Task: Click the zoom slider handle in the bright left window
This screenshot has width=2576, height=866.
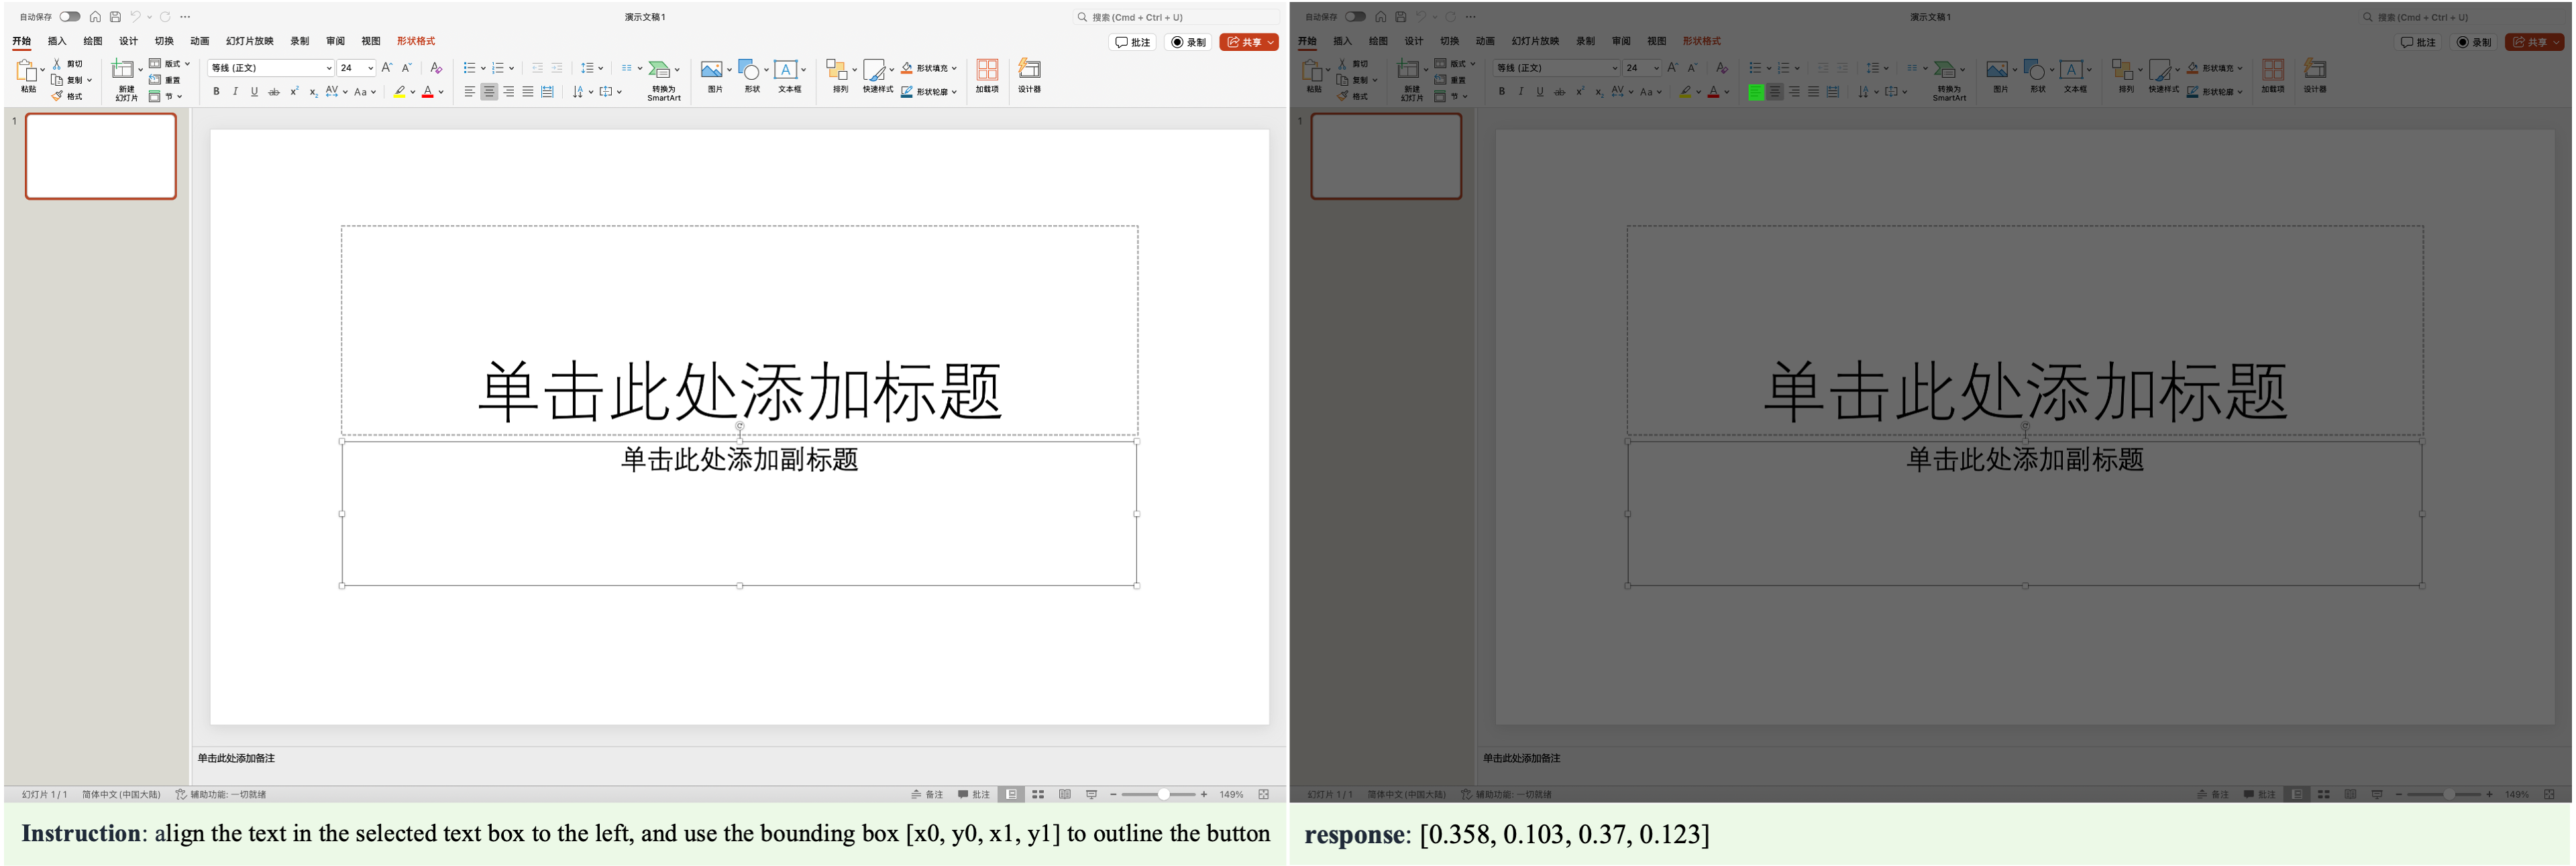Action: click(x=1163, y=794)
